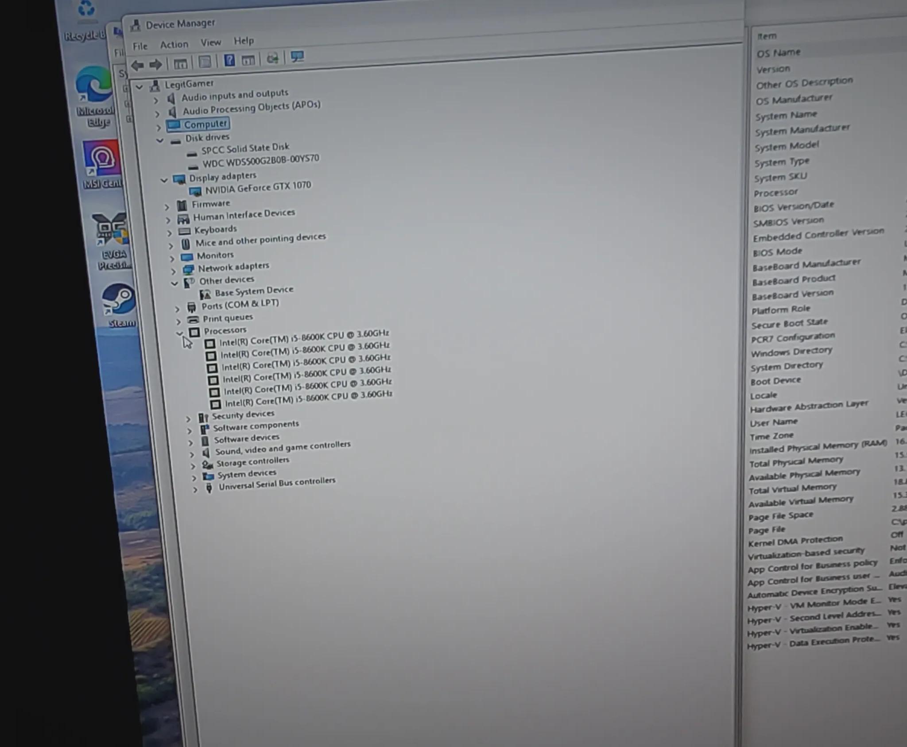Screen dimensions: 907x747
Task: Select WDC WDS500G2B0B disk drive
Action: point(260,161)
